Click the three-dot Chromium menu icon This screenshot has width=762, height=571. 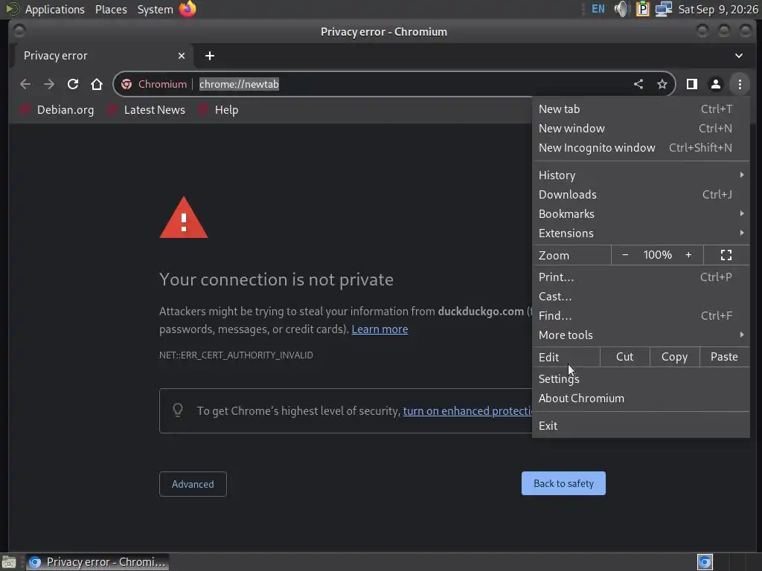click(x=740, y=84)
